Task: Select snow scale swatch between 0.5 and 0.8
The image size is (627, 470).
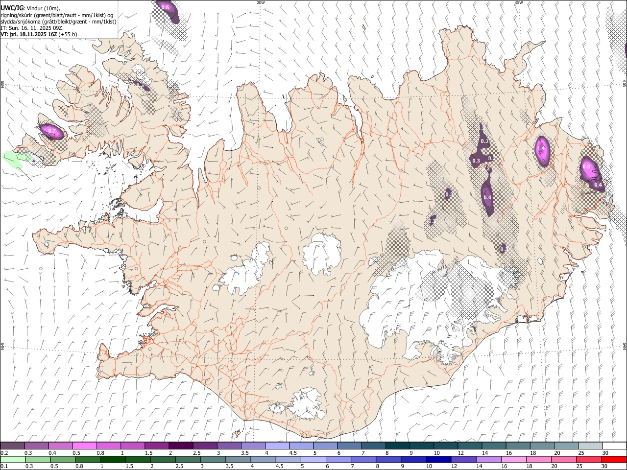Action: tap(84, 446)
